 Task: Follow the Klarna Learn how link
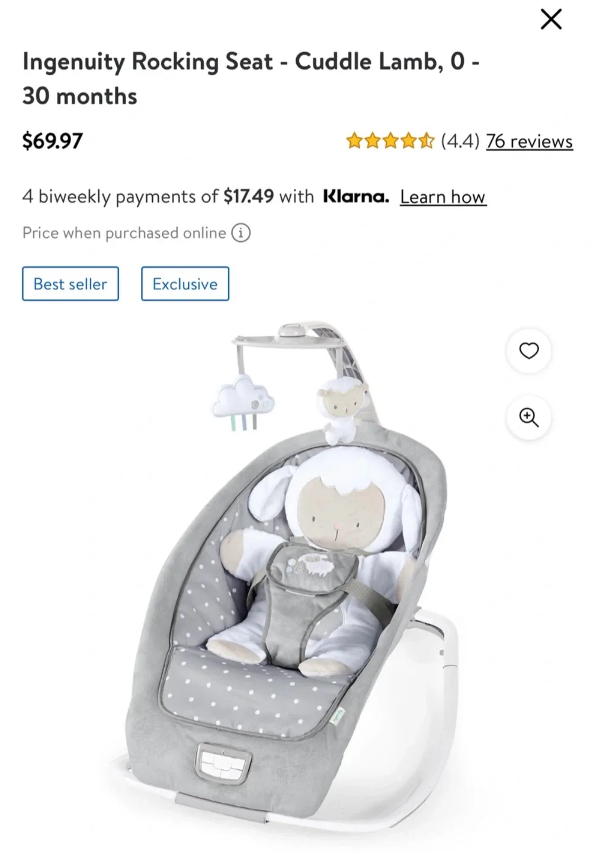click(x=443, y=197)
